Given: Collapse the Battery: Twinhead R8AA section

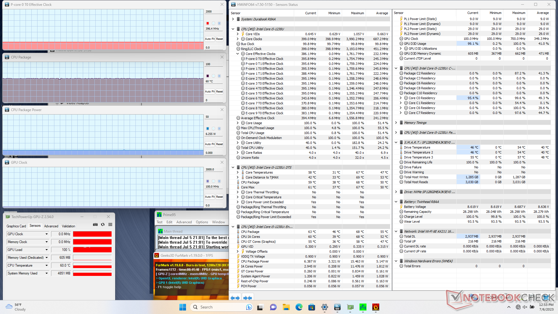Looking at the screenshot, I should (396, 202).
